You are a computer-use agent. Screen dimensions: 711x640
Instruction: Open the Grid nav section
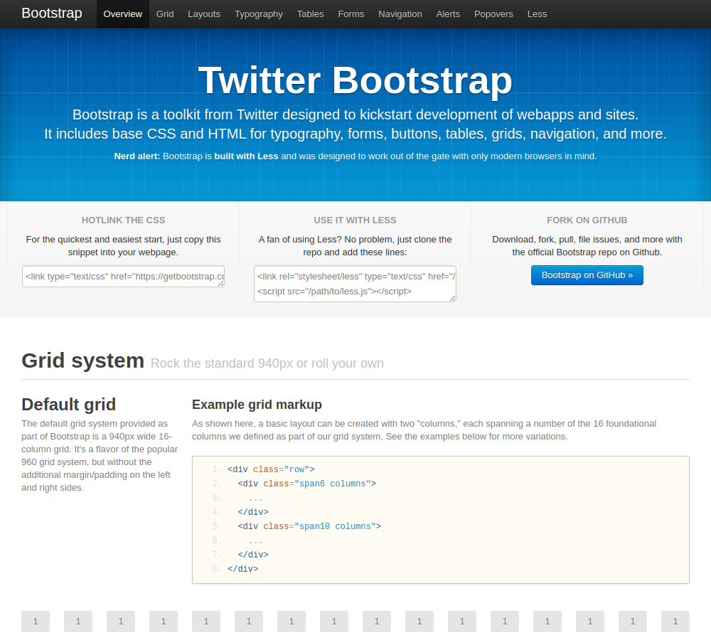[x=165, y=14]
